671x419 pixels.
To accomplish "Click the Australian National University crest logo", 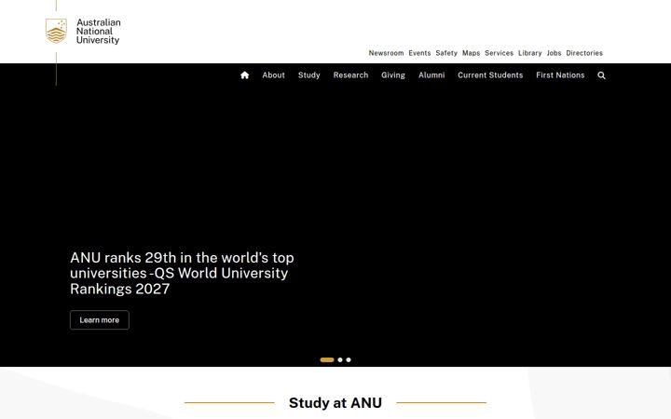I will pyautogui.click(x=57, y=31).
